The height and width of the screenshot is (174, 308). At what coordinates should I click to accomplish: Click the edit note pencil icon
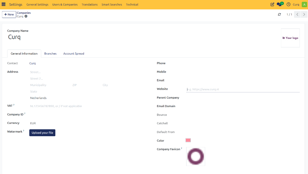click(272, 4)
